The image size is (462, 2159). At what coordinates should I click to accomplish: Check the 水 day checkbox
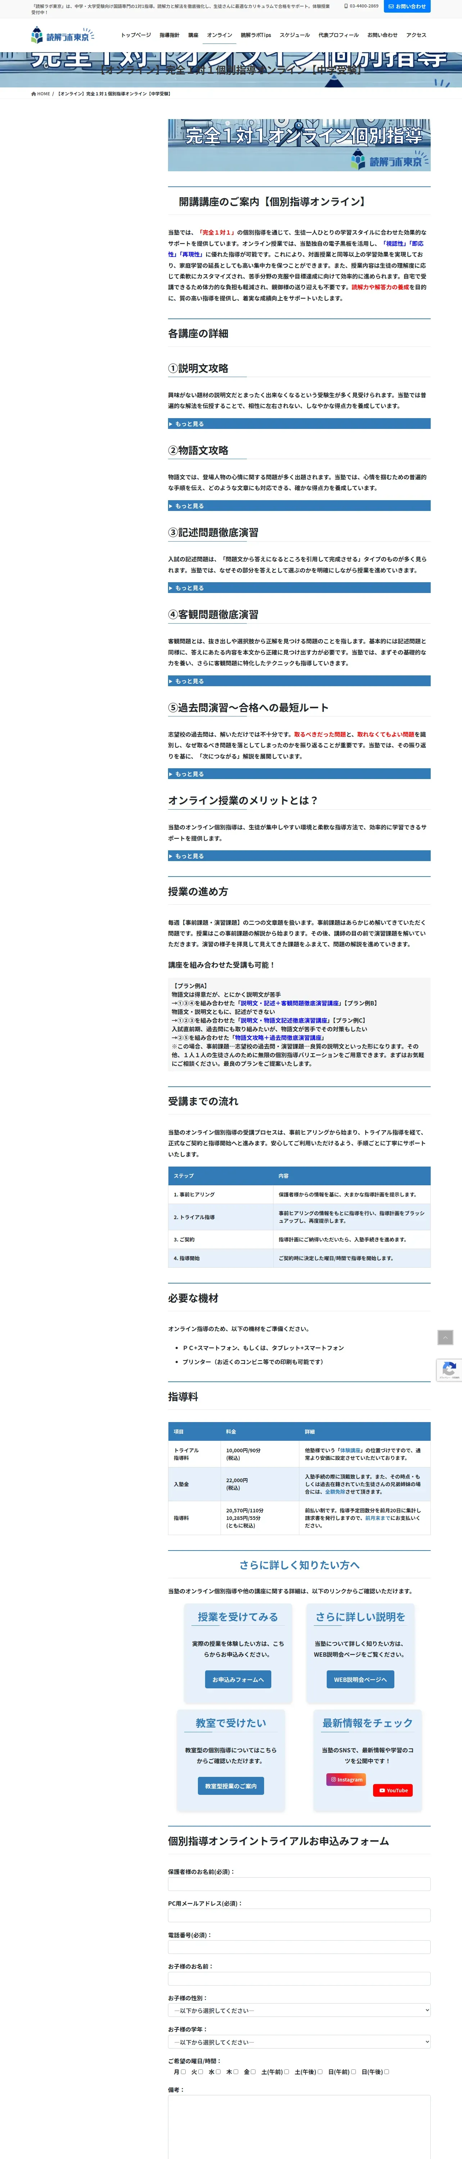pyautogui.click(x=218, y=2072)
